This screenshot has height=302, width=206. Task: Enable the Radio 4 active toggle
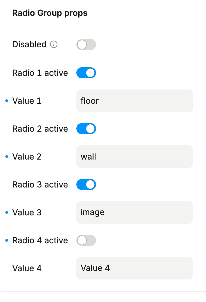pos(86,240)
